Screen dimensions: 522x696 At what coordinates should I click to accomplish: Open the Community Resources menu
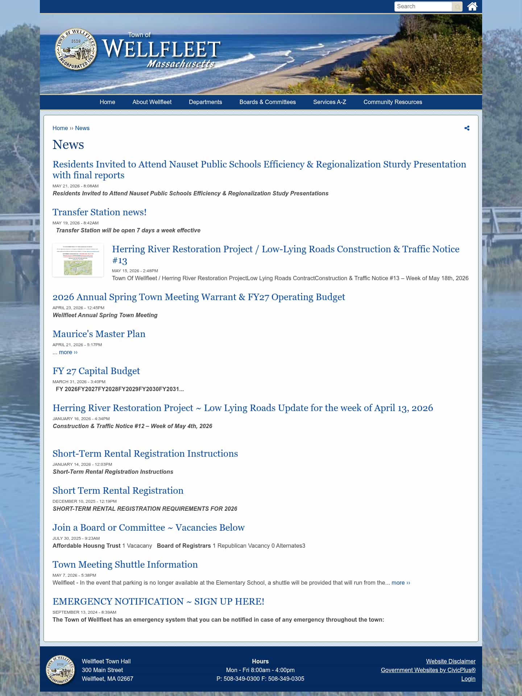point(393,102)
